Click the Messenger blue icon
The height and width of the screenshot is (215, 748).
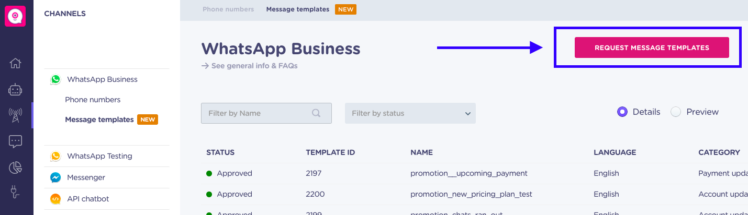[x=55, y=177]
